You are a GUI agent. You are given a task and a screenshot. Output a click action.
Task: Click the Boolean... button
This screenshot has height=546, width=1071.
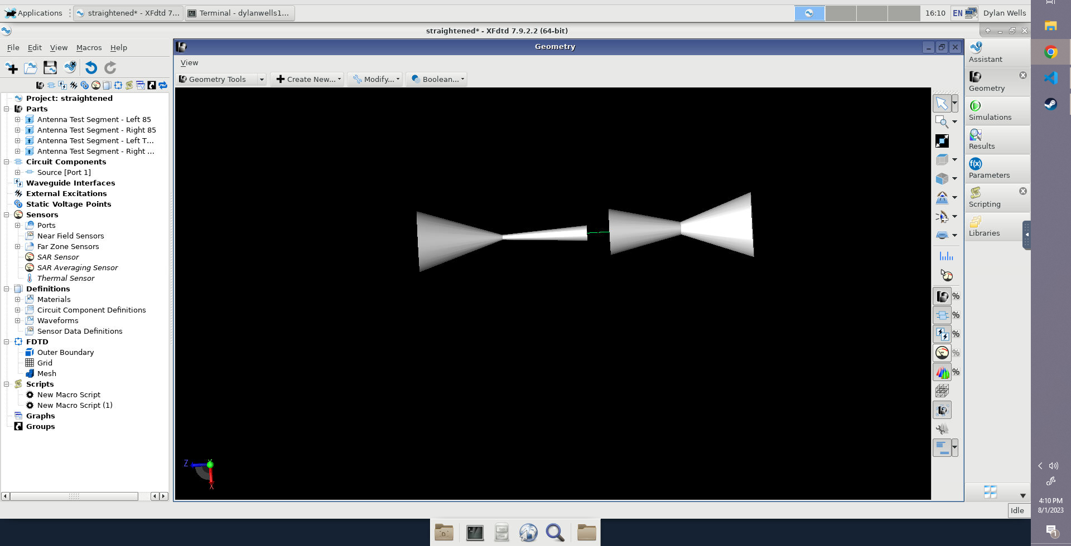437,80
